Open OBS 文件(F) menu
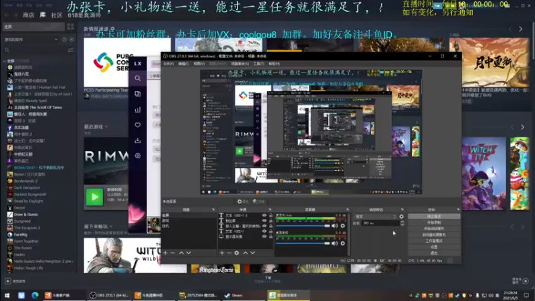 point(169,64)
